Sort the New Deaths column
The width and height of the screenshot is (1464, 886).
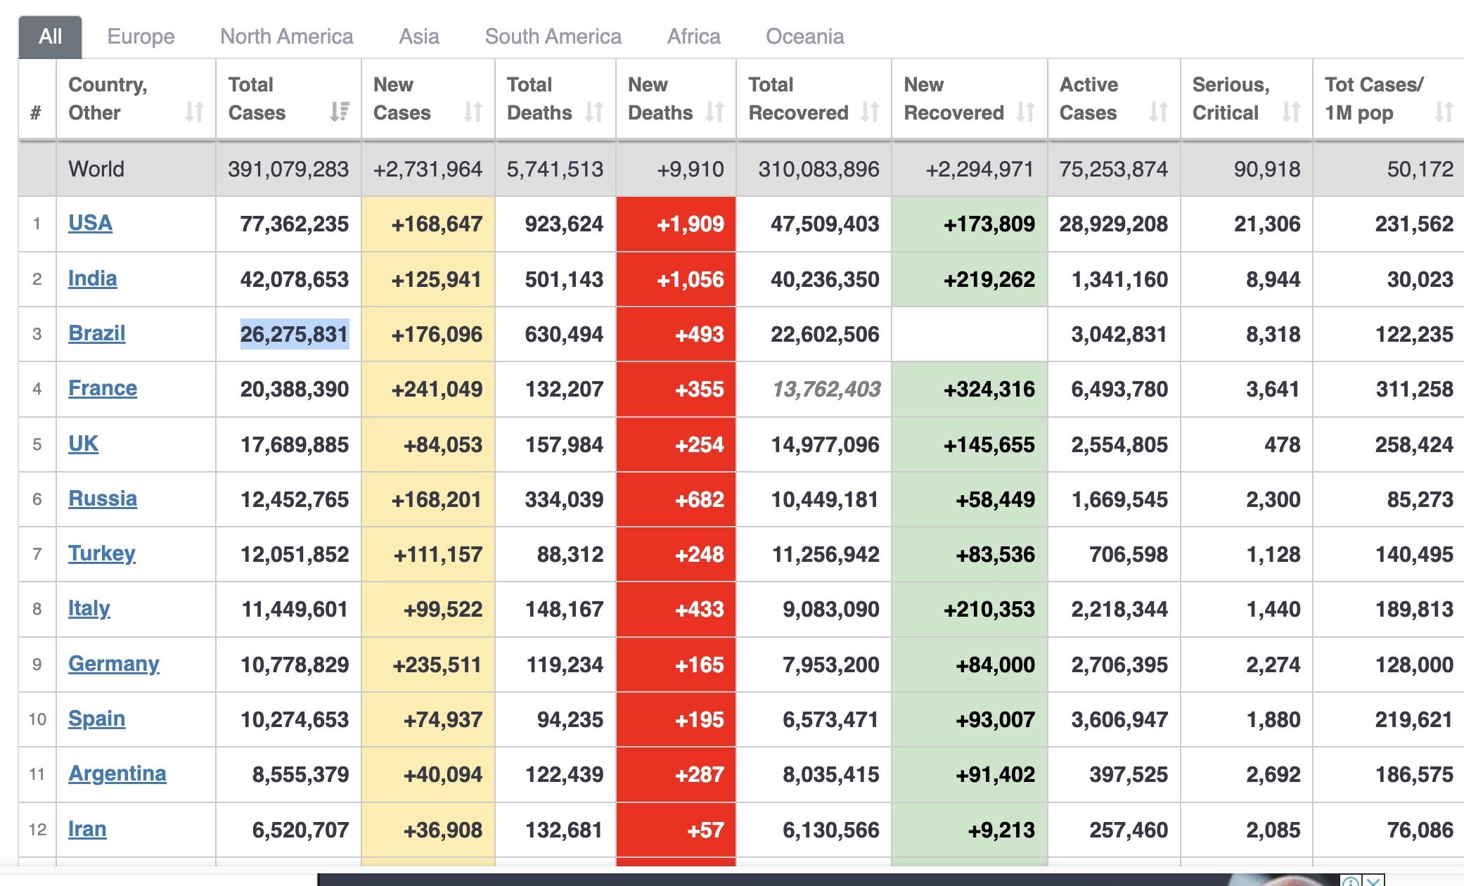714,111
